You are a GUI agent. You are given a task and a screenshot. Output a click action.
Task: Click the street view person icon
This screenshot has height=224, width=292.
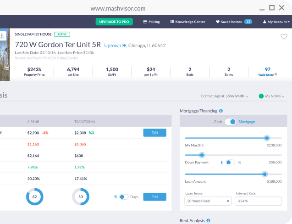pyautogui.click(x=2, y=35)
